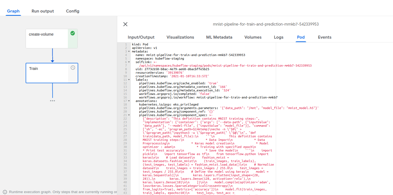This screenshot has width=393, height=195.
Task: Open the ML Metadata tab
Action: coord(219,37)
